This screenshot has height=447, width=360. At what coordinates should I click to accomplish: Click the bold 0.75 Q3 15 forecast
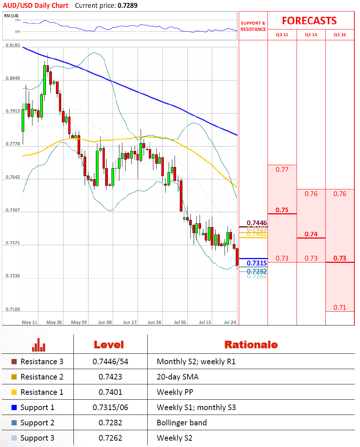[x=282, y=210]
